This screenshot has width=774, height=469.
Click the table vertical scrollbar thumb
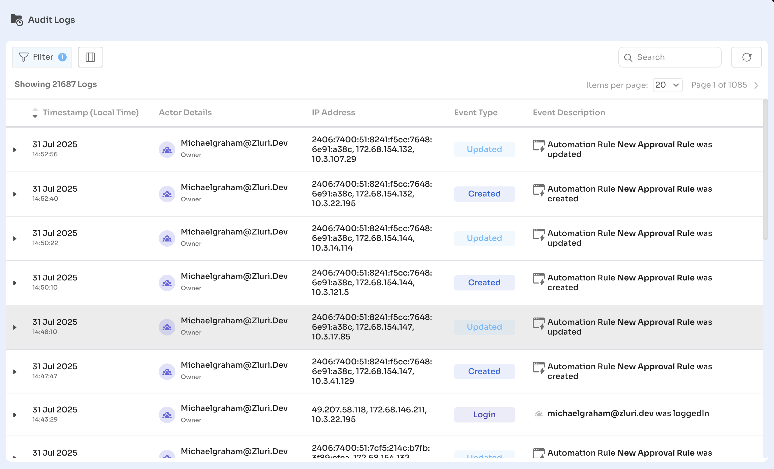click(x=765, y=169)
